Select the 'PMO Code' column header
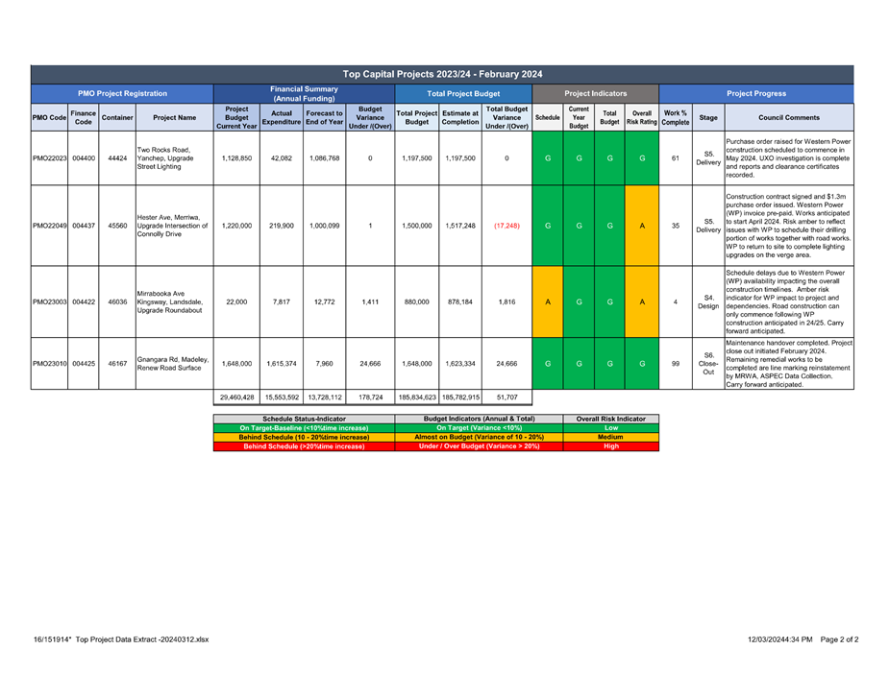Image resolution: width=889 pixels, height=674 pixels. [49, 118]
